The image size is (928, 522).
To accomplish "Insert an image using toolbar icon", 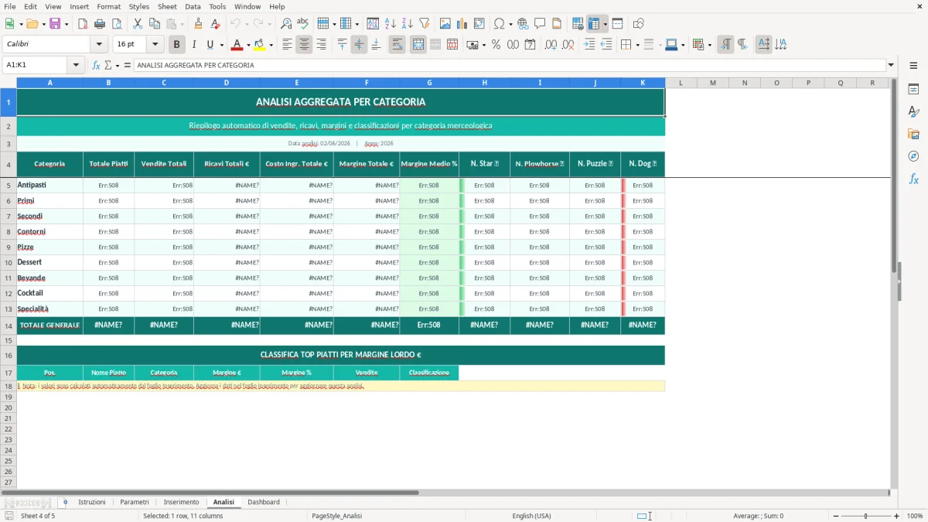I will pyautogui.click(x=445, y=24).
